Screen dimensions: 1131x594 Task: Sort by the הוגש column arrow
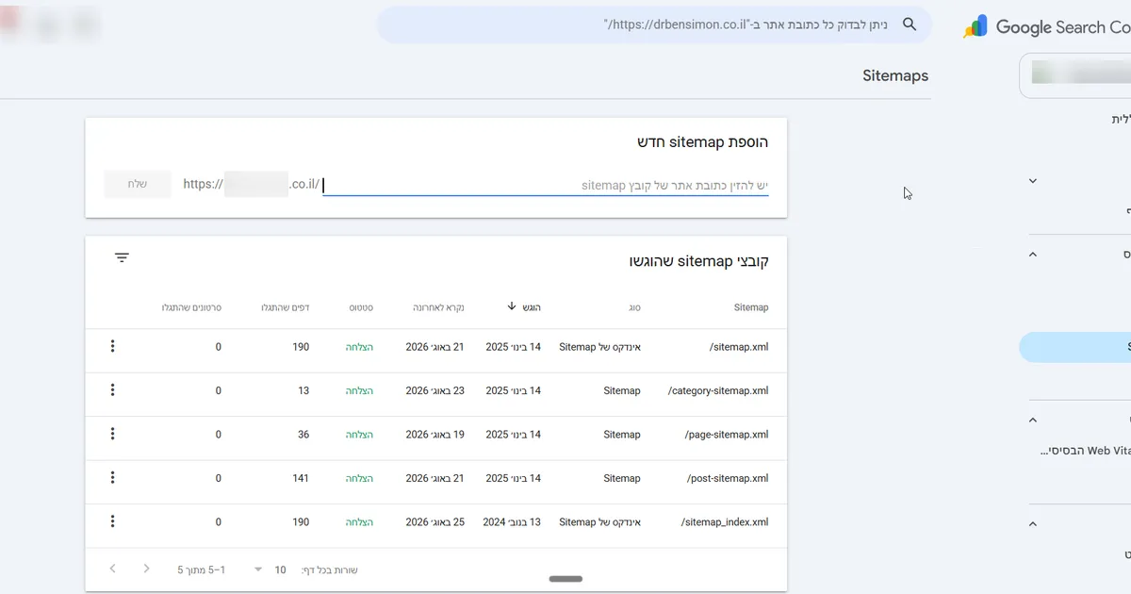[x=512, y=306]
